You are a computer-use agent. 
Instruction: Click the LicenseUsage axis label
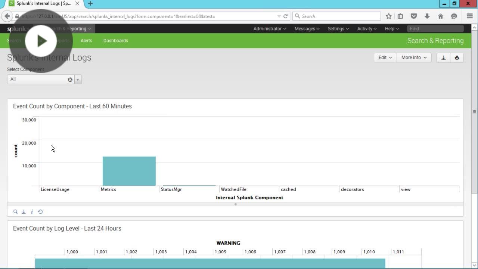(x=55, y=189)
